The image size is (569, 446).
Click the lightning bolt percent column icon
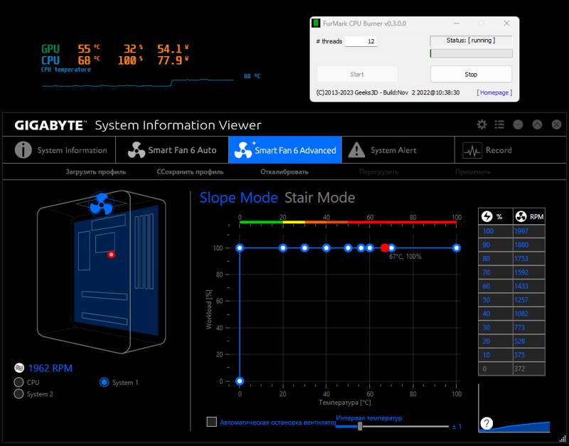click(x=486, y=217)
